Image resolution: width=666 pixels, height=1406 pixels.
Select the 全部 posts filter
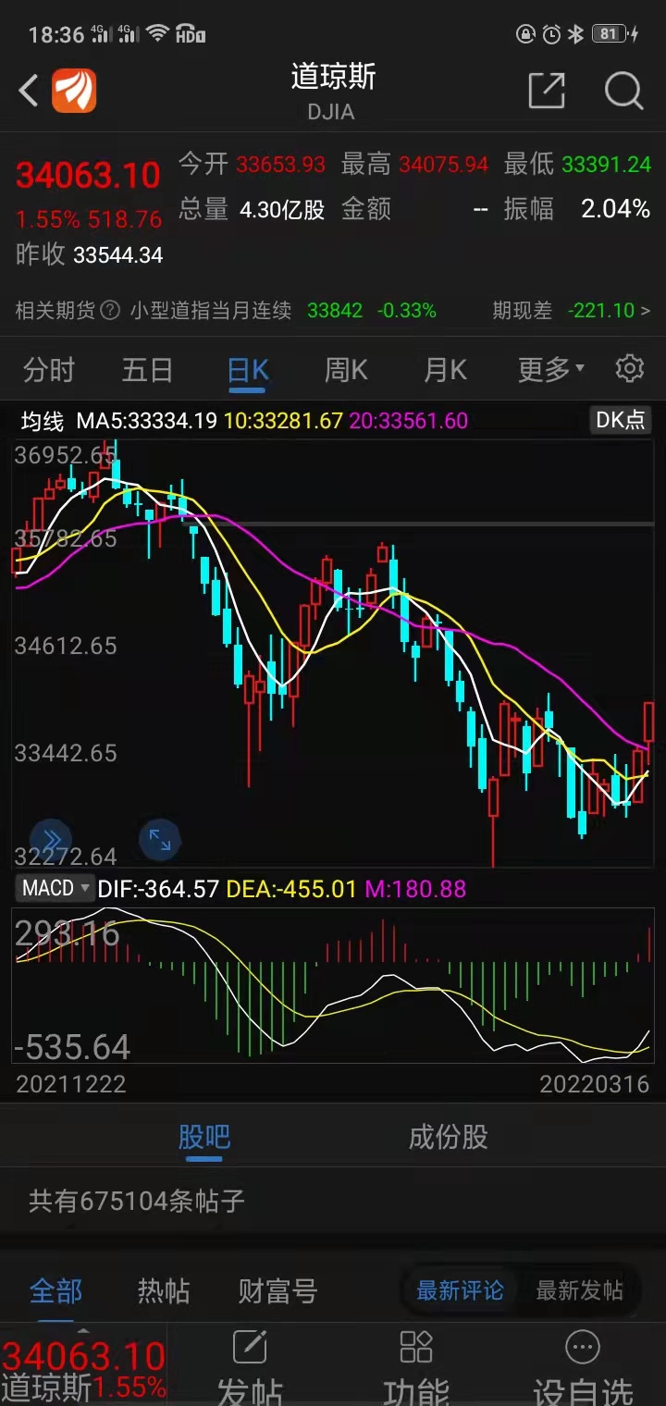click(55, 1290)
